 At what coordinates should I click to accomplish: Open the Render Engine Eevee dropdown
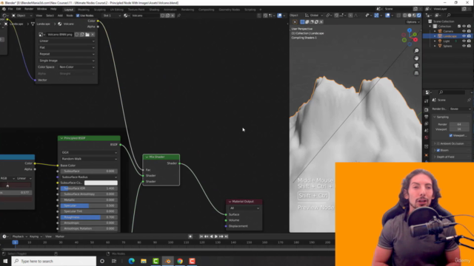click(x=460, y=109)
